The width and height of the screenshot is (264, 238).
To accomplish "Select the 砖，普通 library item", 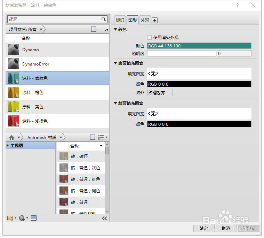I will coord(81,202).
